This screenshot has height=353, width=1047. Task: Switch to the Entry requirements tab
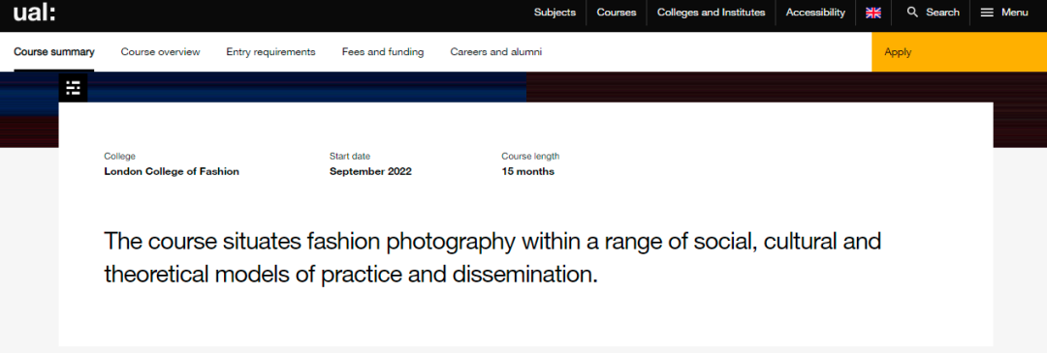(270, 52)
